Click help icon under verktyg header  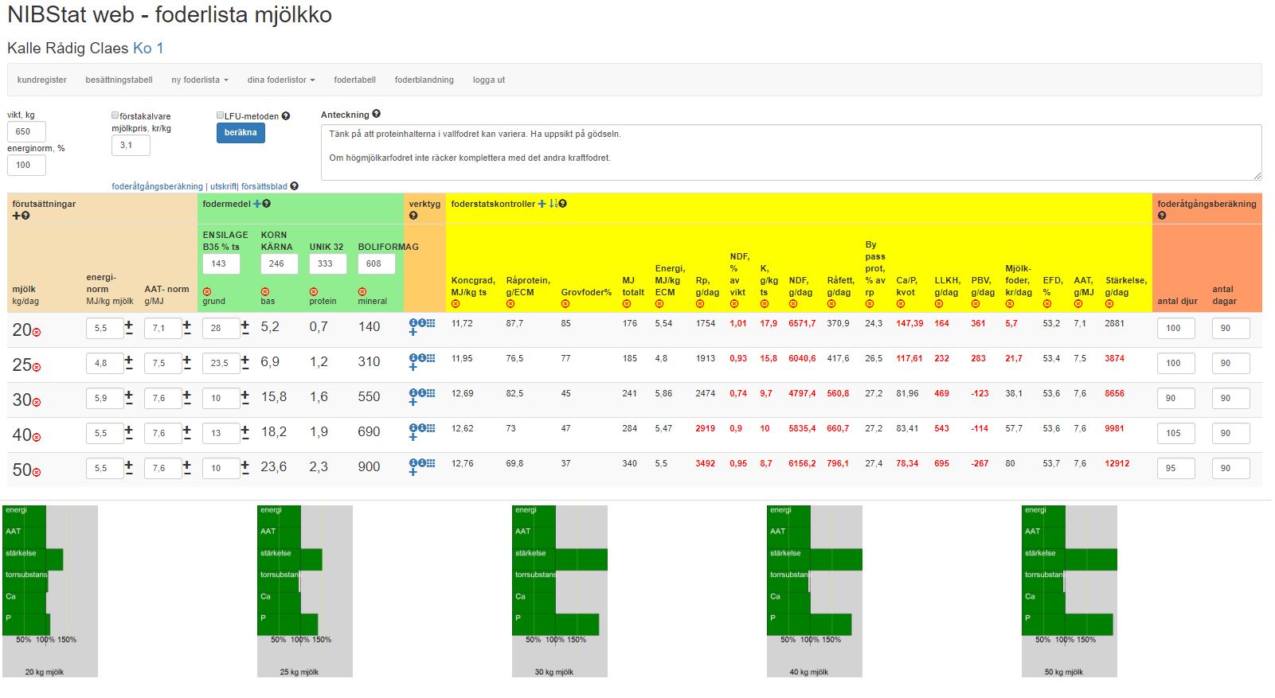413,216
